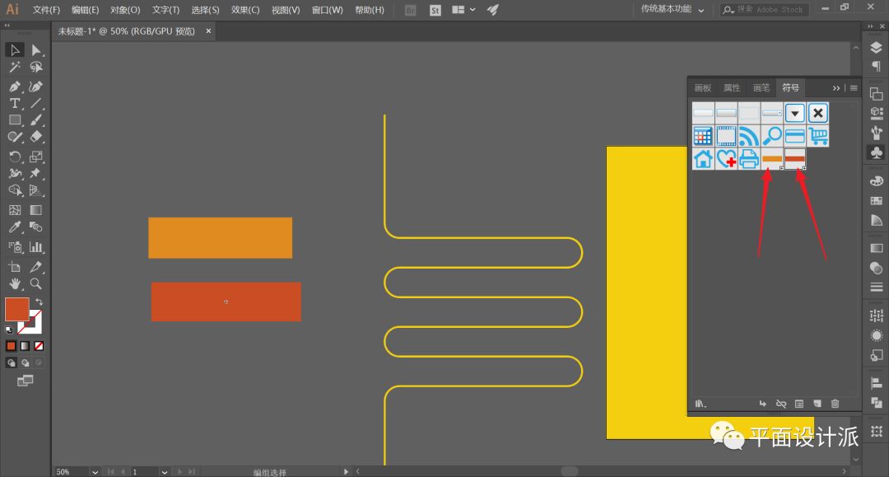Switch to the 画笔 tab

tap(761, 88)
